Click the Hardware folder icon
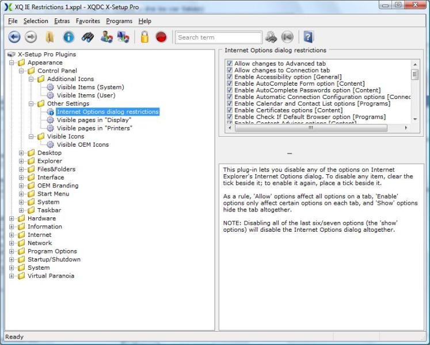 tap(21, 218)
